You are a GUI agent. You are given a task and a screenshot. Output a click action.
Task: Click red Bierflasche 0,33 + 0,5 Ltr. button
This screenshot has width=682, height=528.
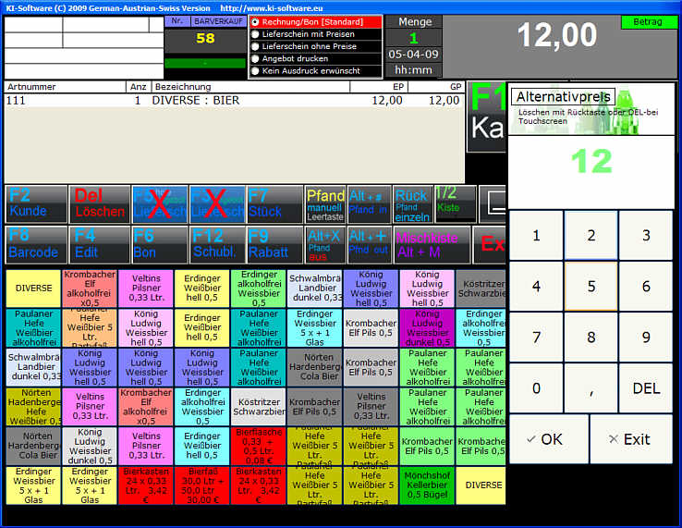(x=259, y=447)
